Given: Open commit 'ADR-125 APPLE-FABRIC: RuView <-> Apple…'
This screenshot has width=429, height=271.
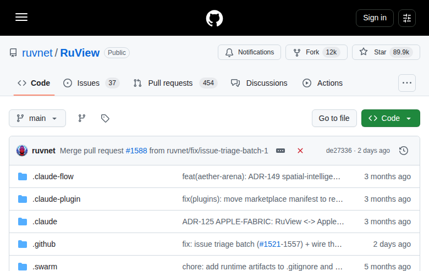Looking at the screenshot, I should pos(263,222).
